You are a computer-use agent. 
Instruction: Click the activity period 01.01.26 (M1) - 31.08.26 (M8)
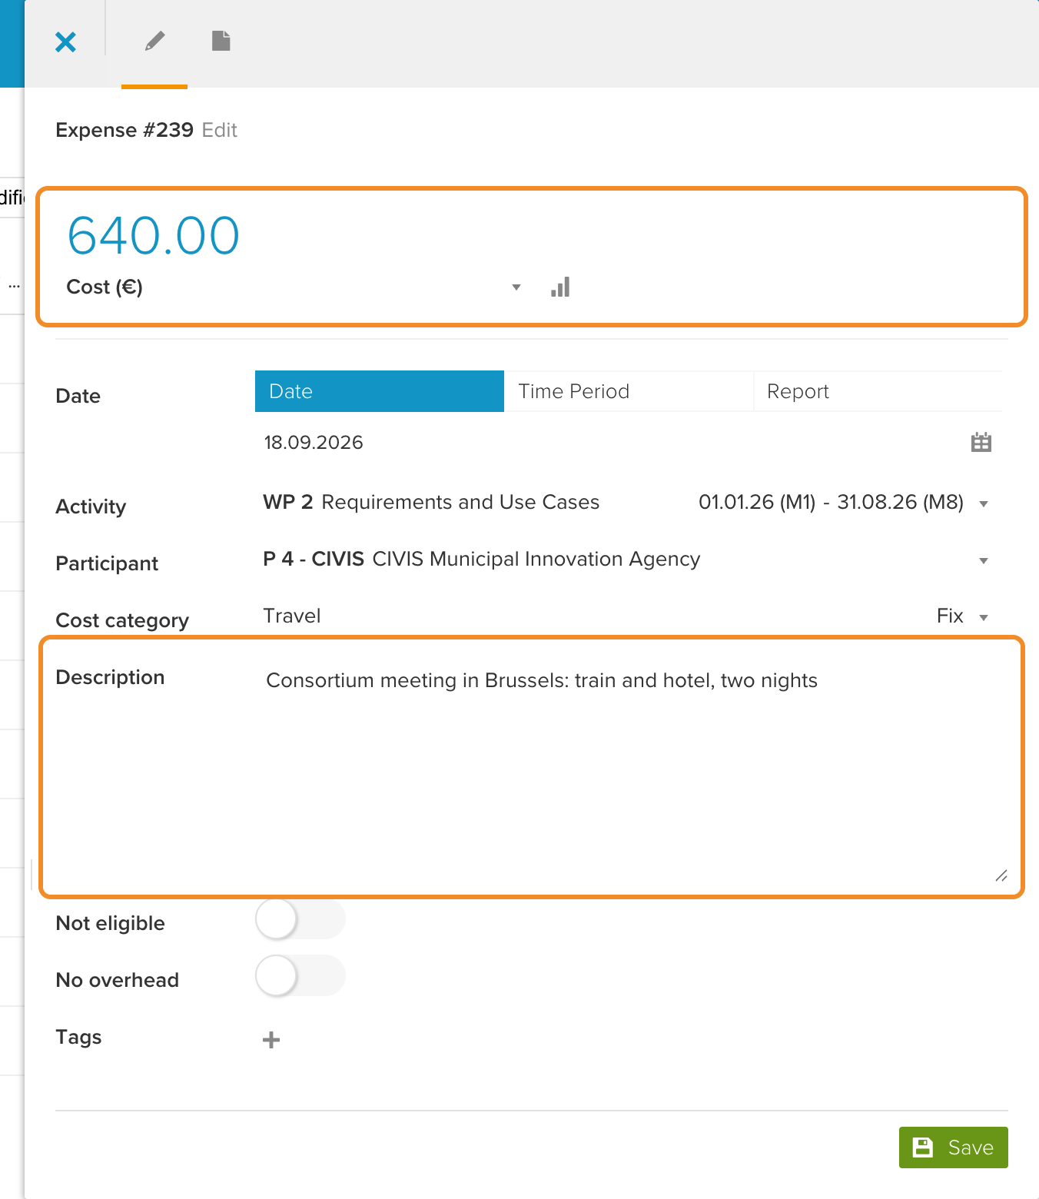coord(831,502)
